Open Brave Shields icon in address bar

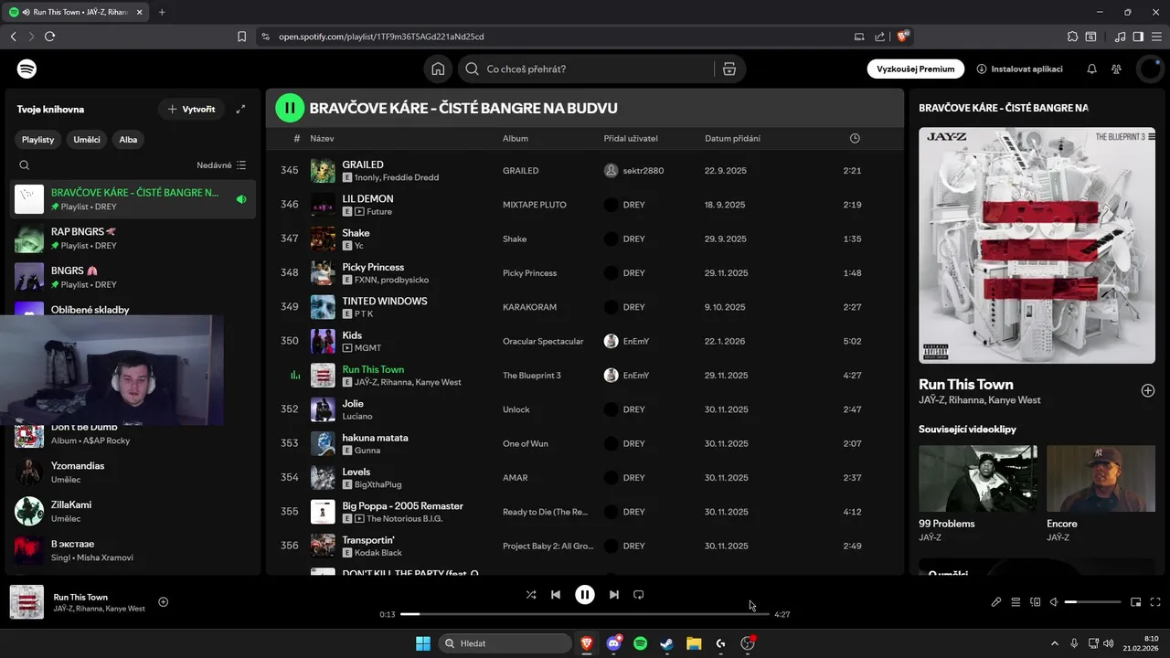[903, 37]
